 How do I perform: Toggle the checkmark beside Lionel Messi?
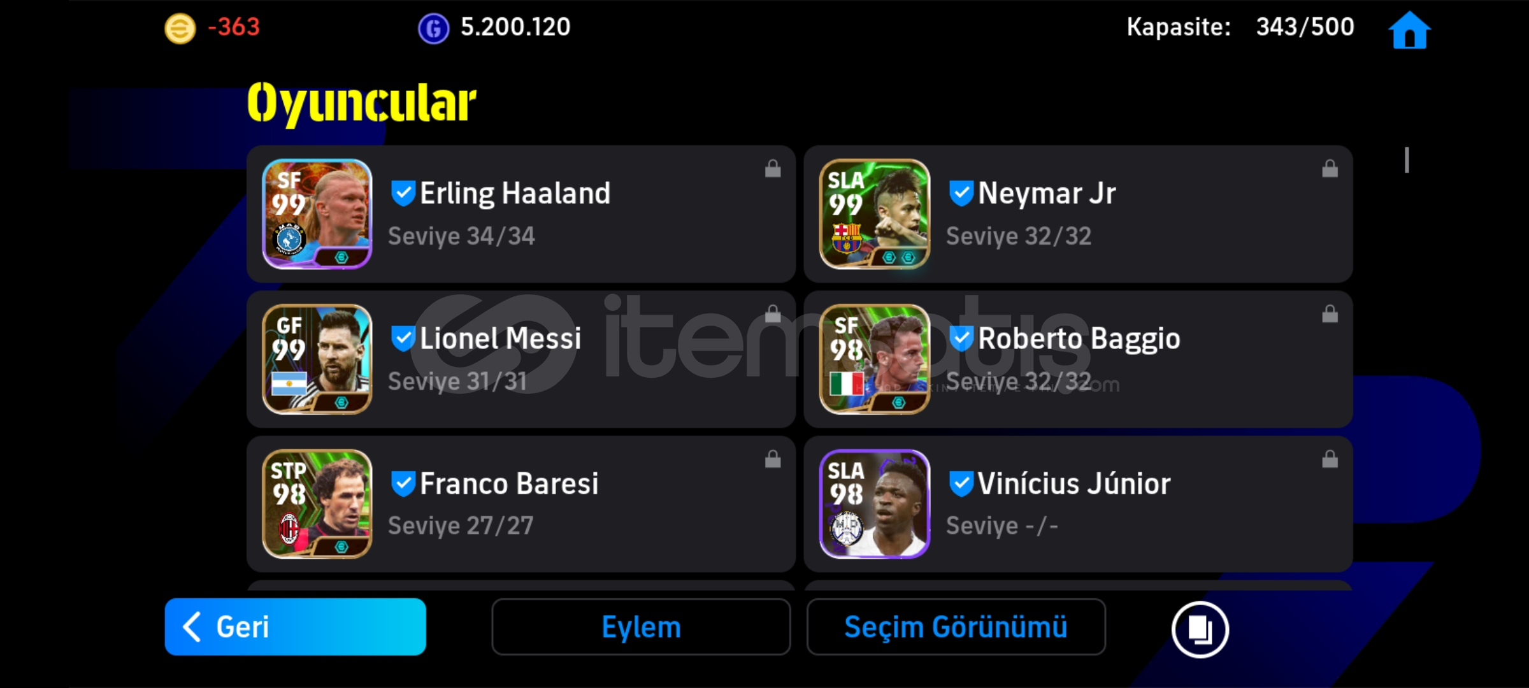[403, 338]
